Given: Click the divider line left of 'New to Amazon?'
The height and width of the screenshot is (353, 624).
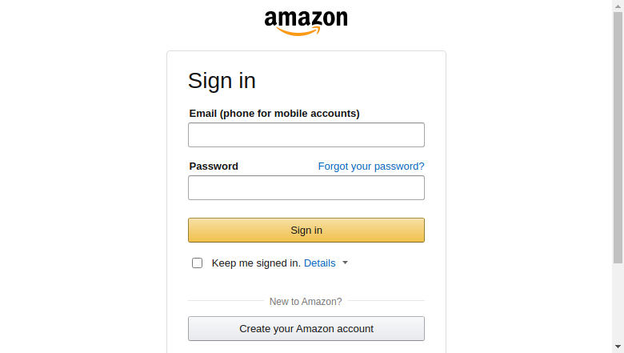Looking at the screenshot, I should [x=226, y=300].
